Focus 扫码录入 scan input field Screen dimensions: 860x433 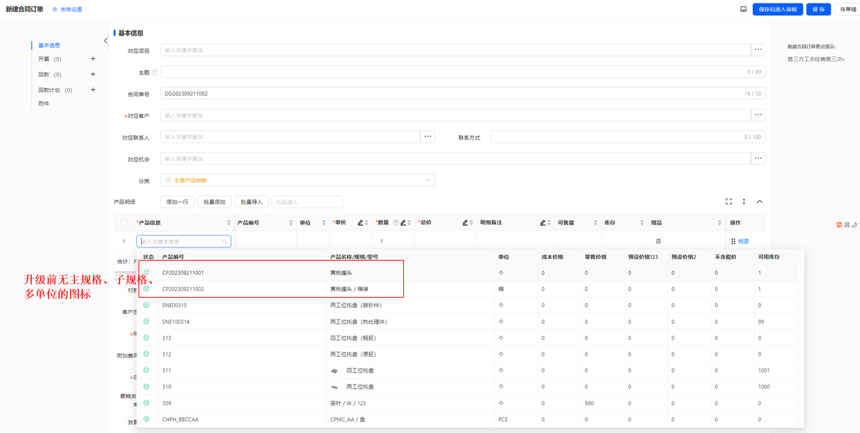coord(307,202)
